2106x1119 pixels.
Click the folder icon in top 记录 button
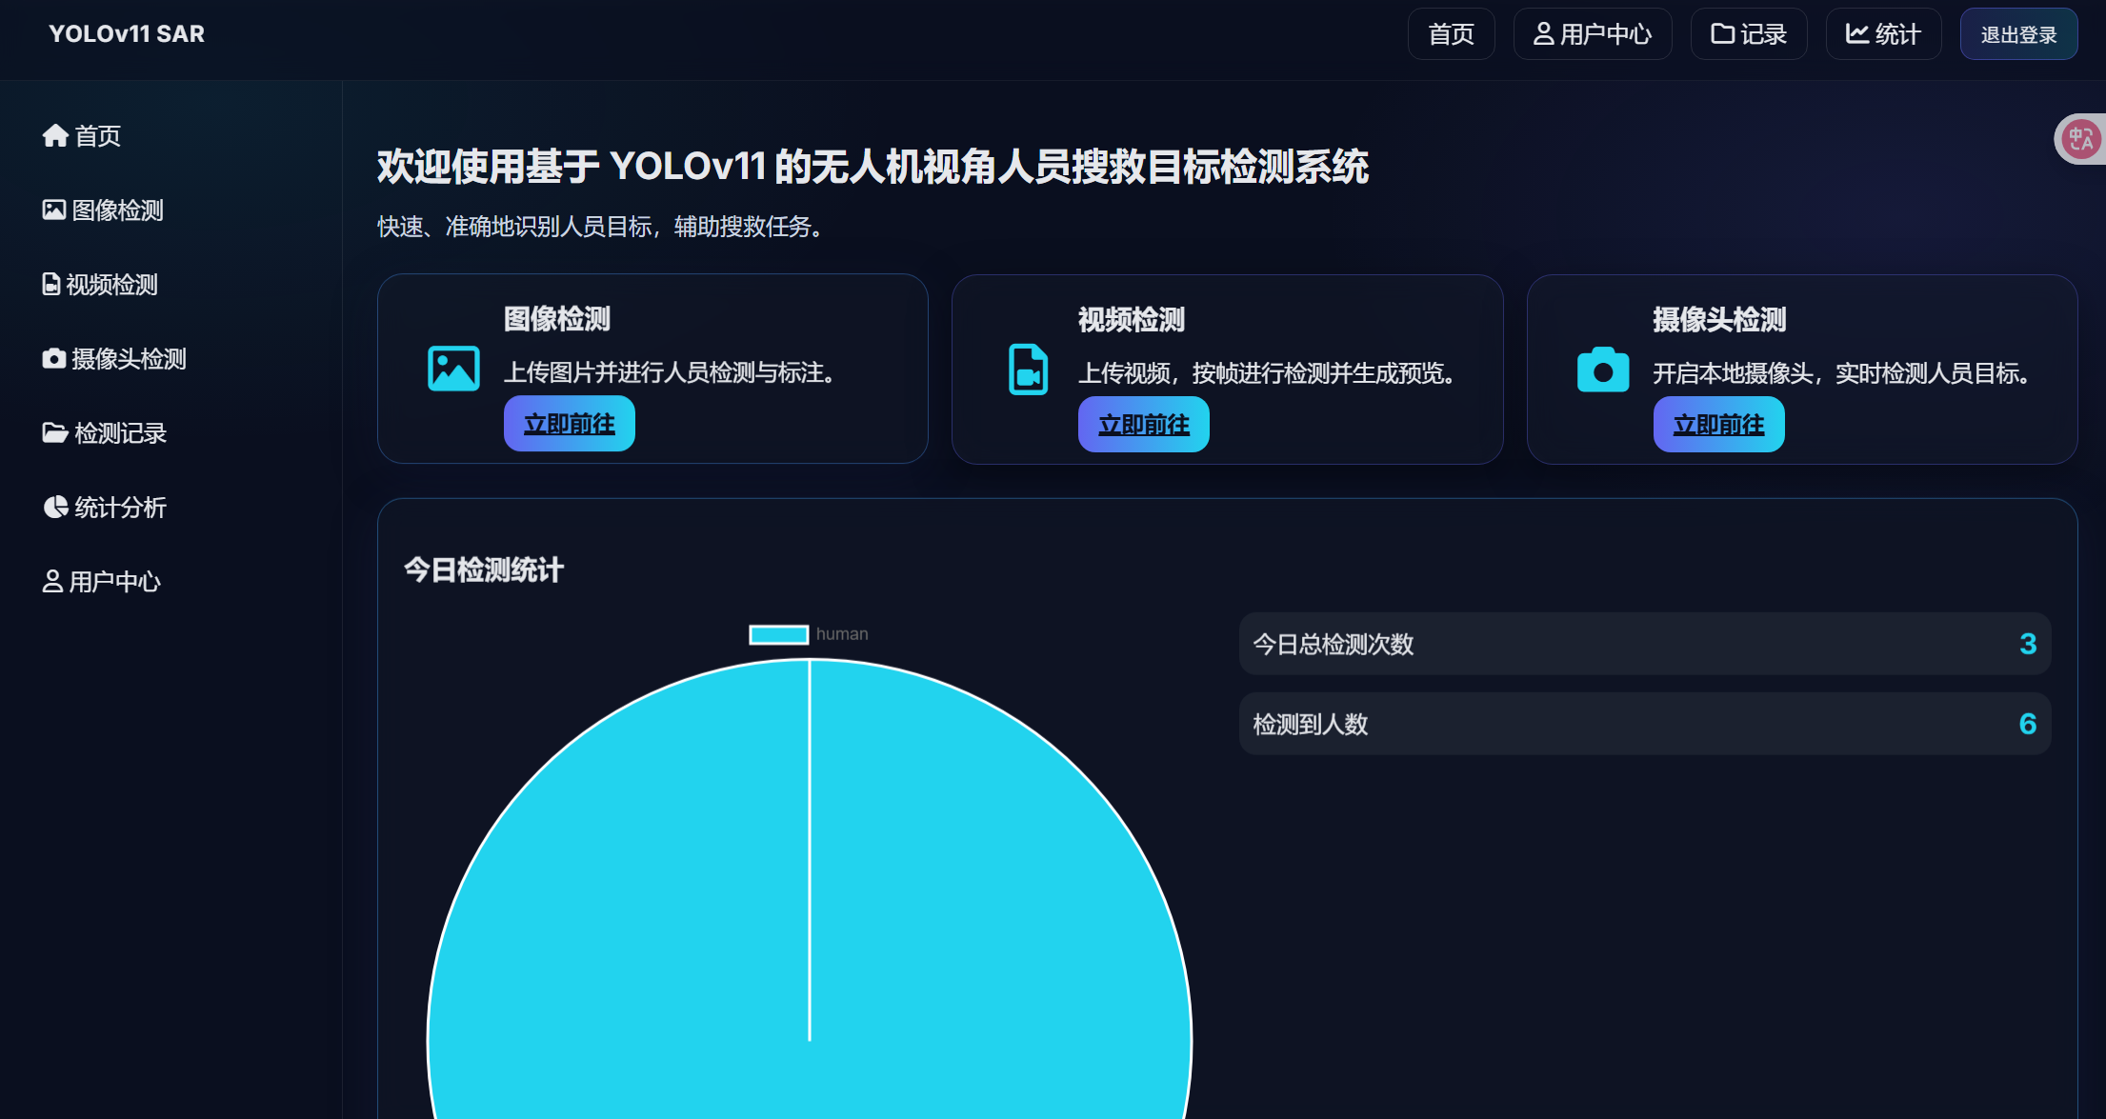click(1722, 34)
